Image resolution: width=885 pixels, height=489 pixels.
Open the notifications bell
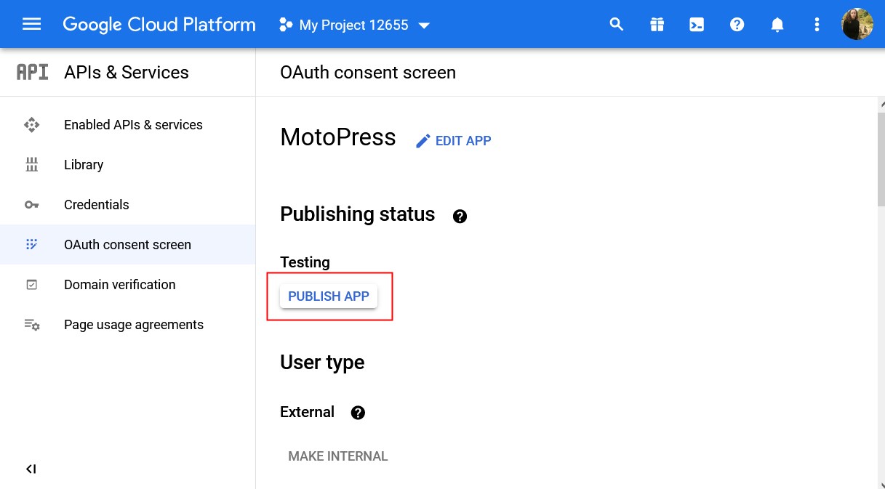click(x=777, y=25)
